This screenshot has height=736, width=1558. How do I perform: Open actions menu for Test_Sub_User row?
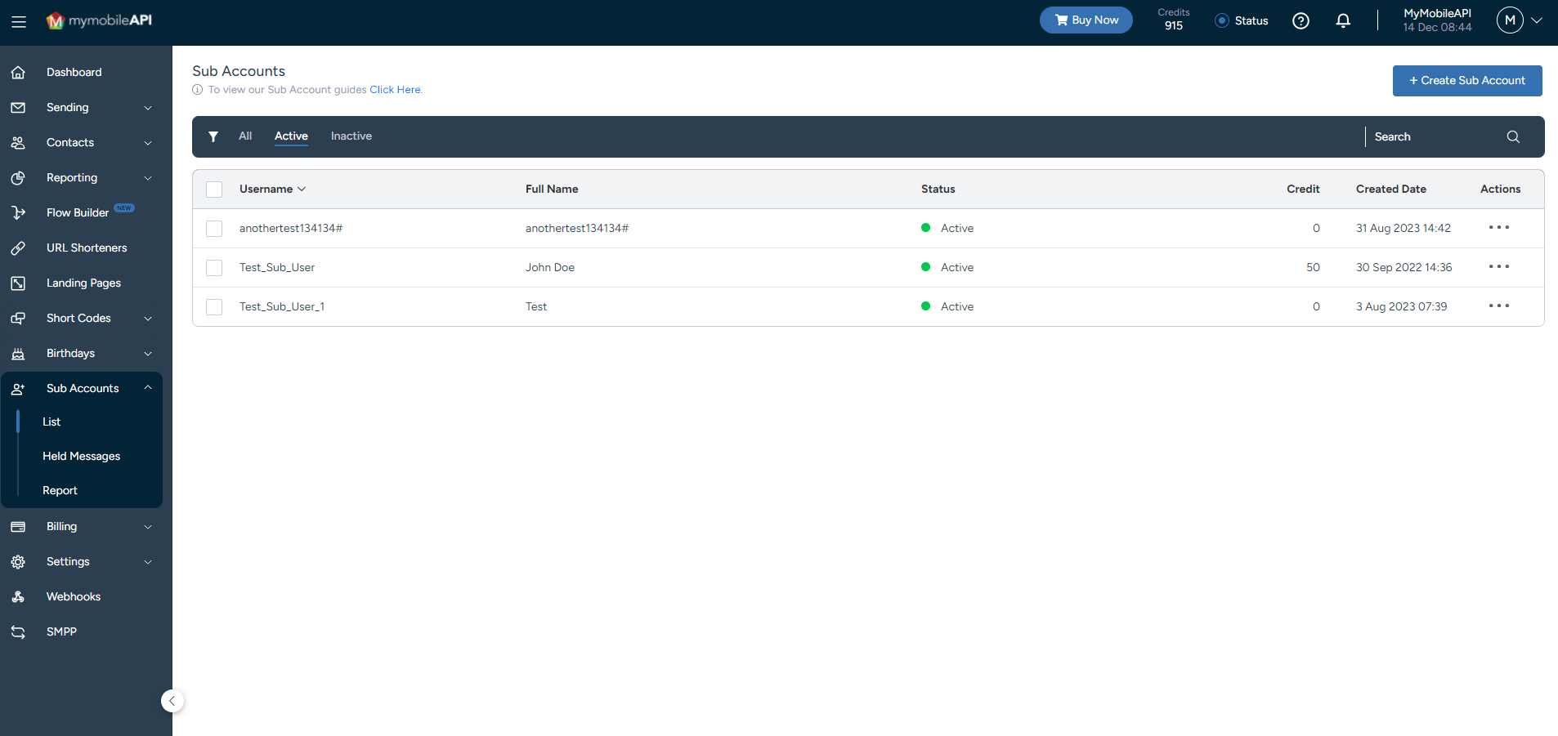point(1499,267)
